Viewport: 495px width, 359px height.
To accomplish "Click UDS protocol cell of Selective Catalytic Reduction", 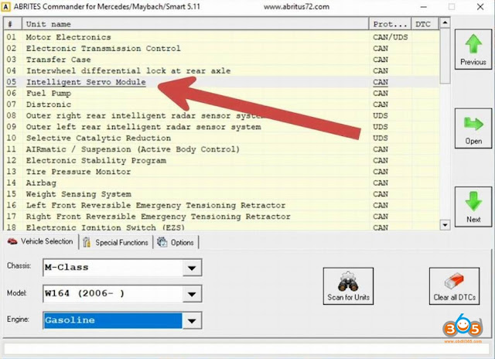I will tap(390, 138).
